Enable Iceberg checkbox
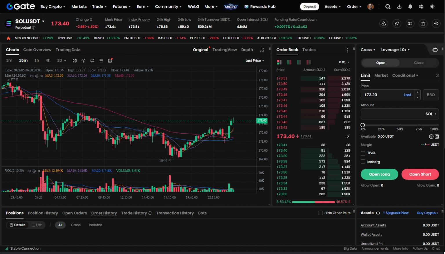Image resolution: width=445 pixels, height=254 pixels. (x=363, y=162)
